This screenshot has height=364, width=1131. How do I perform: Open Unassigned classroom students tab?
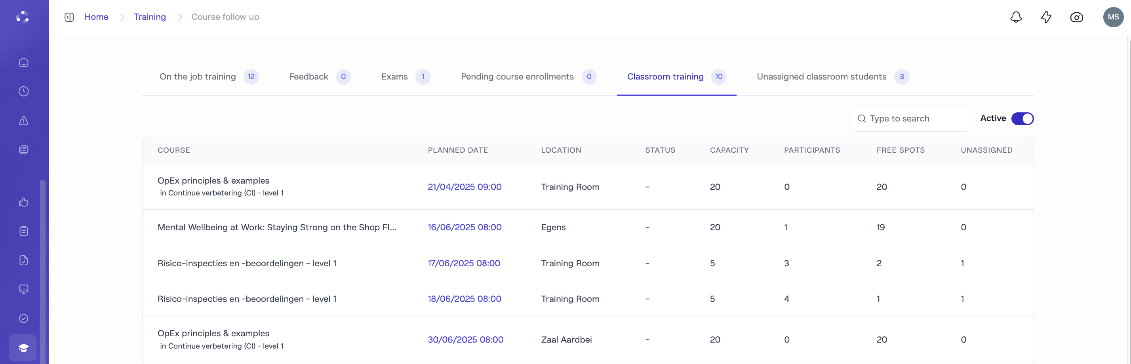(x=821, y=77)
